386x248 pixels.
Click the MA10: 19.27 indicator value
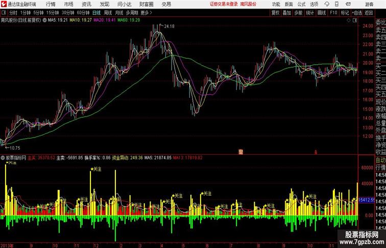81,20
